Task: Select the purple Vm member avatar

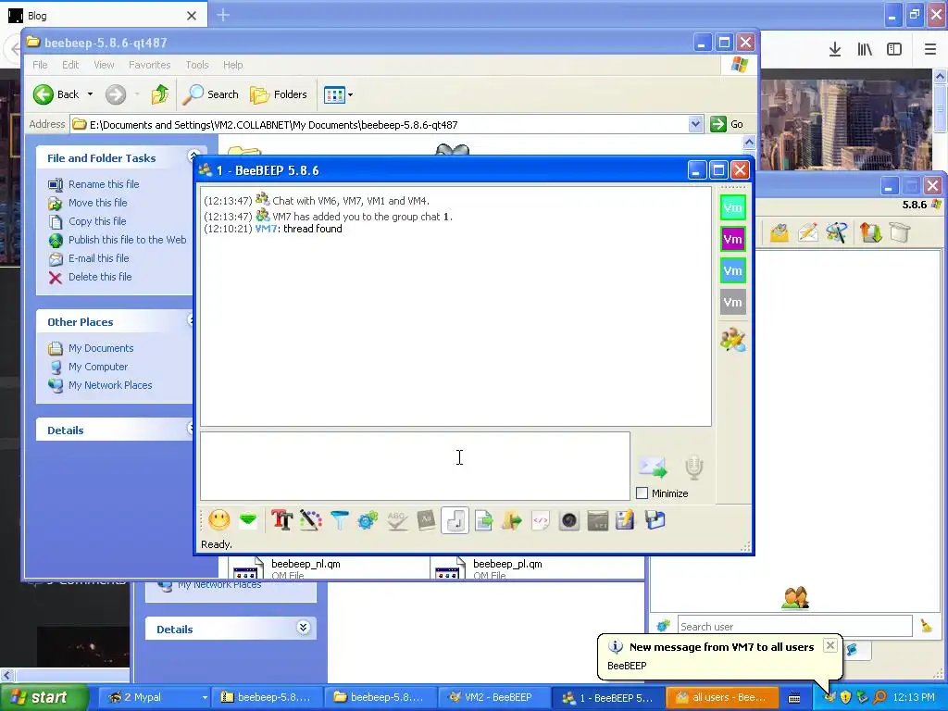Action: 733,239
